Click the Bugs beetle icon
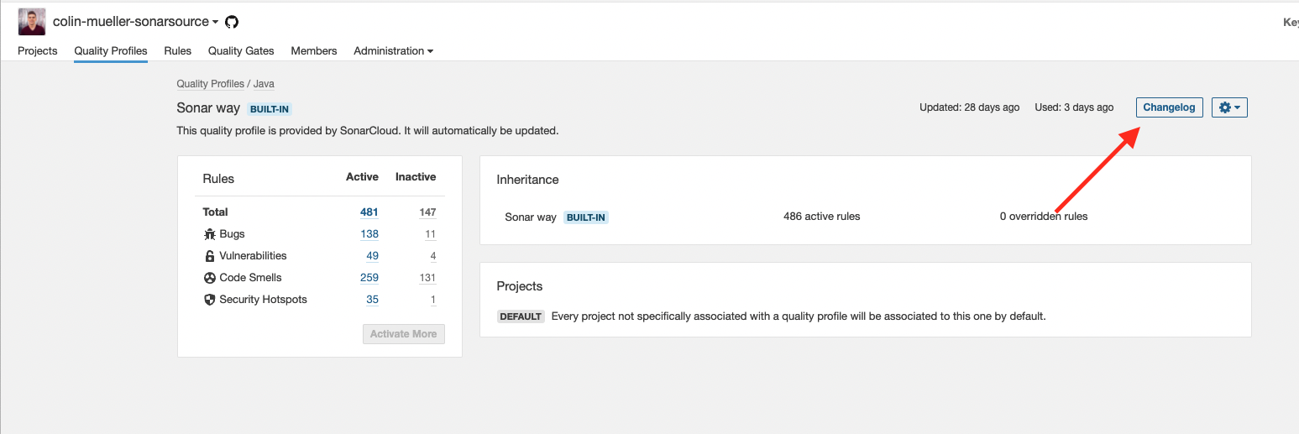Viewport: 1299px width, 434px height. pyautogui.click(x=210, y=234)
